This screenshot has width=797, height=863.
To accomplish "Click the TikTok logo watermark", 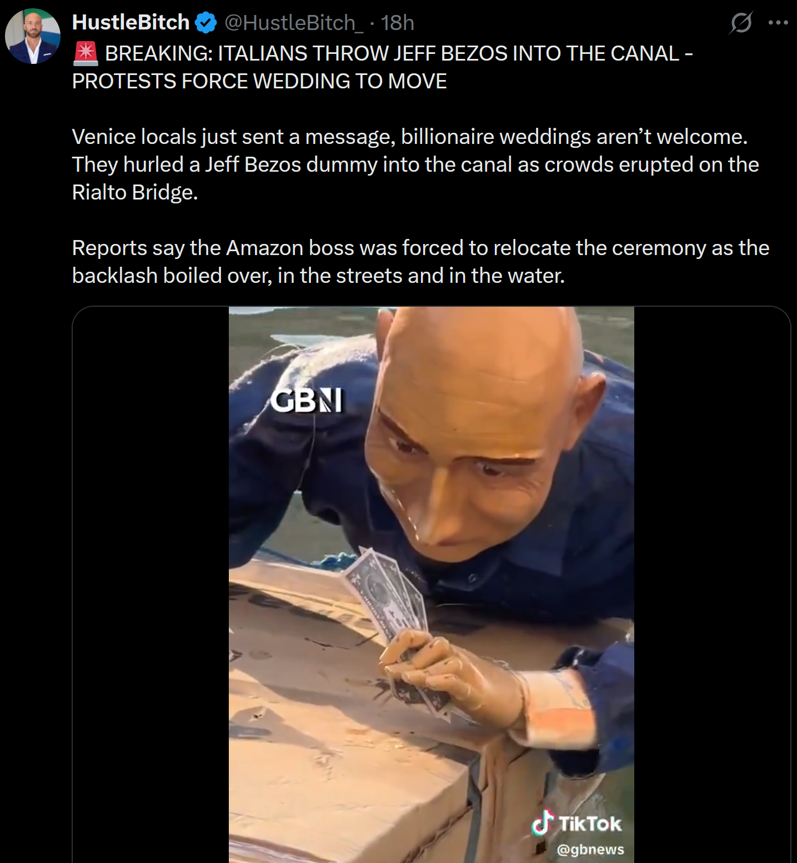I will (x=577, y=823).
